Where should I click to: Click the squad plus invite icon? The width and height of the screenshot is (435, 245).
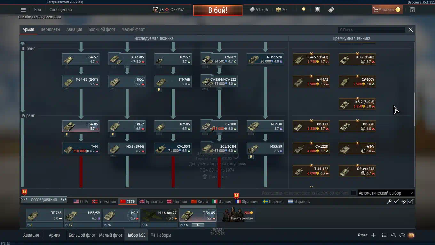(373, 235)
